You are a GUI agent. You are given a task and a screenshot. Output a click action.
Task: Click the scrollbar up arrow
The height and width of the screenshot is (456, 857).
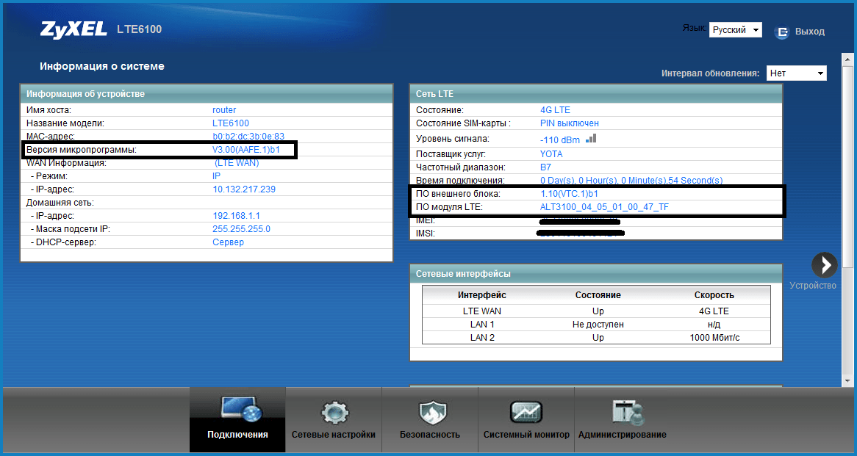847,58
